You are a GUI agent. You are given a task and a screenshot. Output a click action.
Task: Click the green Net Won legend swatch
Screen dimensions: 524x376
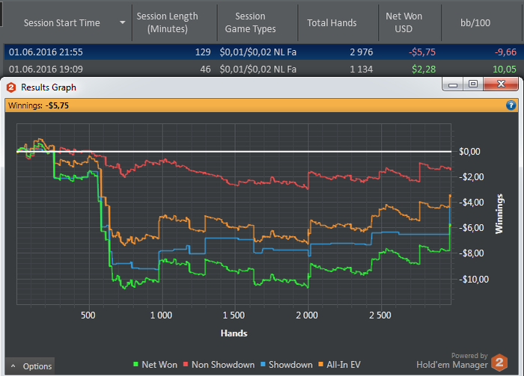135,364
